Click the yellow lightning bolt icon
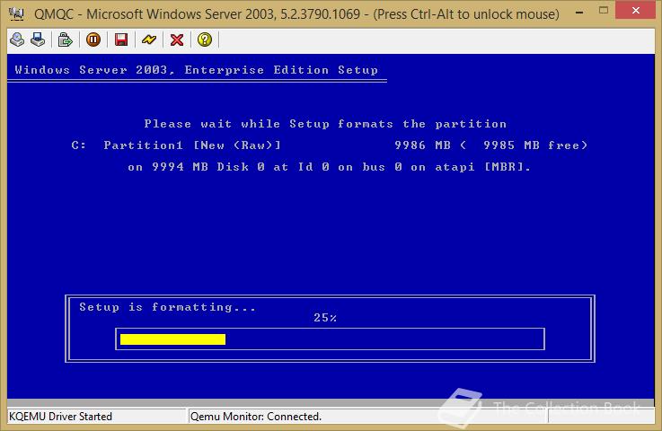Screen dimensions: 662x431 pos(149,40)
